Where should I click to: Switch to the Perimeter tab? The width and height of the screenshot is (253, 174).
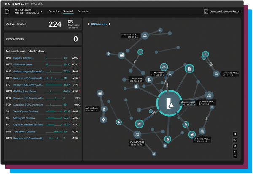click(x=83, y=11)
